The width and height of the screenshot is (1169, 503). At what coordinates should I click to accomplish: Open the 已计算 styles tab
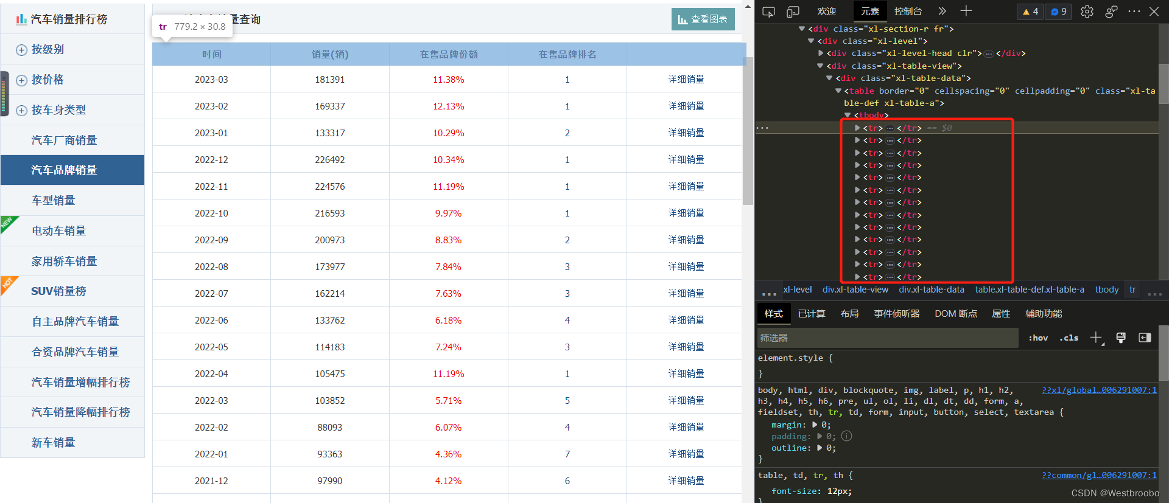click(x=812, y=313)
